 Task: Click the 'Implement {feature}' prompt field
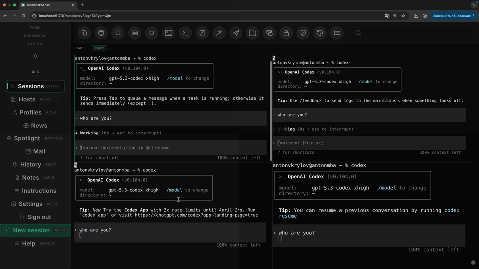click(369, 143)
